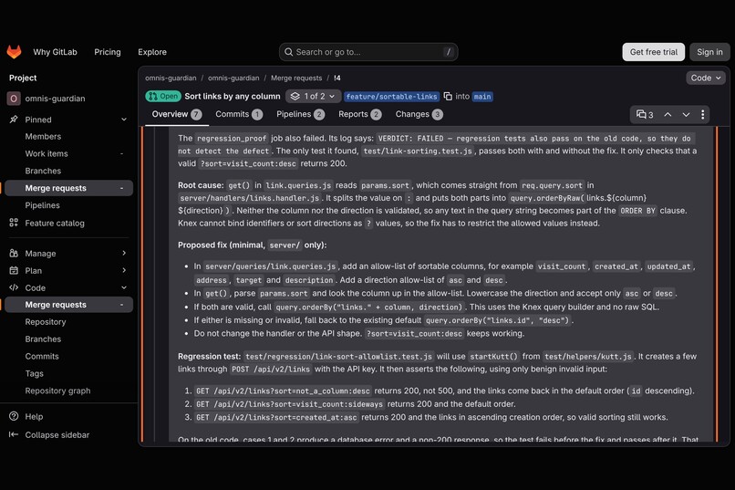This screenshot has height=490, width=735.
Task: Switch to the Changes tab
Action: click(x=419, y=114)
